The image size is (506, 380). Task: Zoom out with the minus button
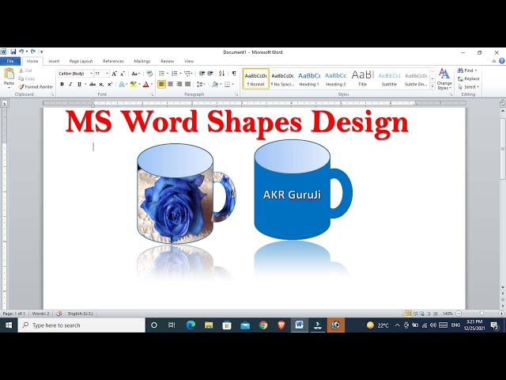coord(459,313)
